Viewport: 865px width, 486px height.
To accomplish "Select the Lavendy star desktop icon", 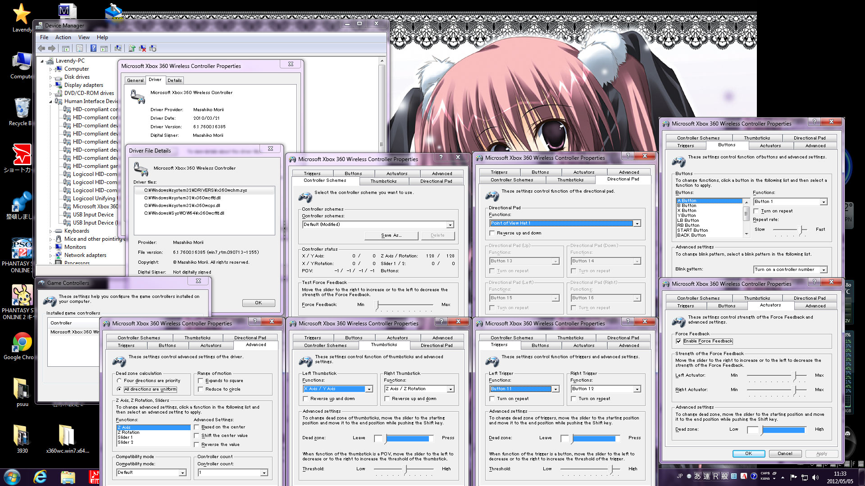I will [x=22, y=18].
